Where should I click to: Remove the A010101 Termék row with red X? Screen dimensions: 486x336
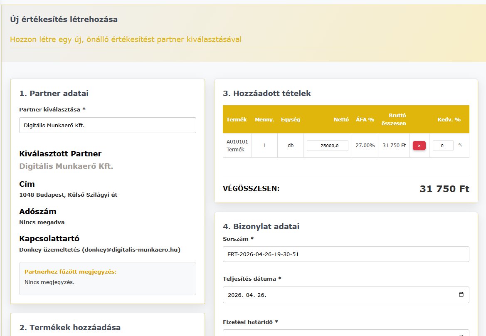419,145
